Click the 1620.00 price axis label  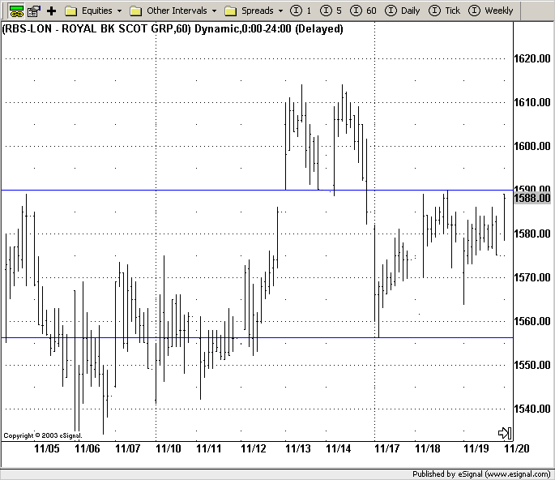(532, 58)
